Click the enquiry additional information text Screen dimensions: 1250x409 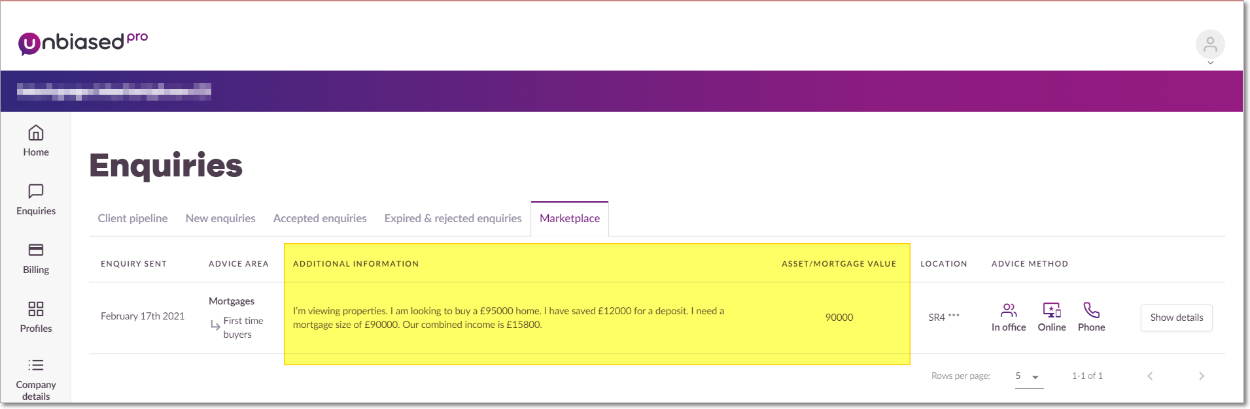coord(508,318)
